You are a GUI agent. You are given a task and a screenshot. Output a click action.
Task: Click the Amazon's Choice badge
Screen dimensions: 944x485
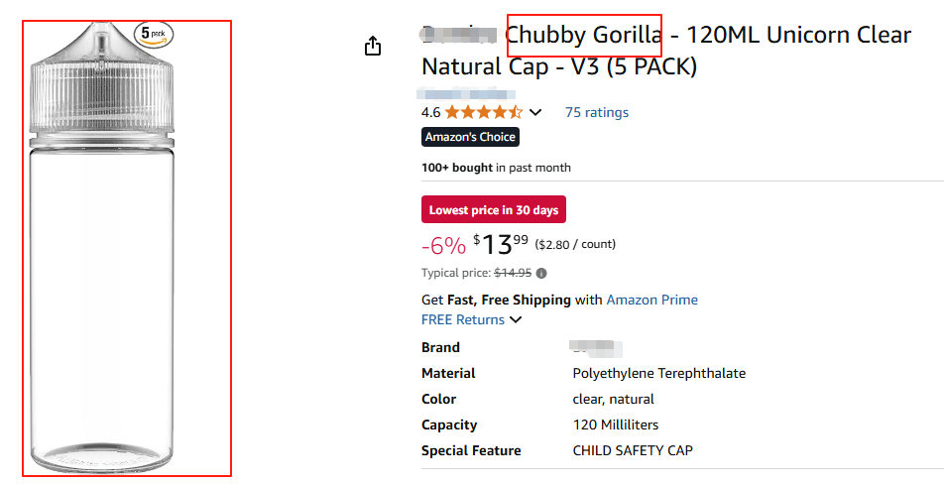470,137
